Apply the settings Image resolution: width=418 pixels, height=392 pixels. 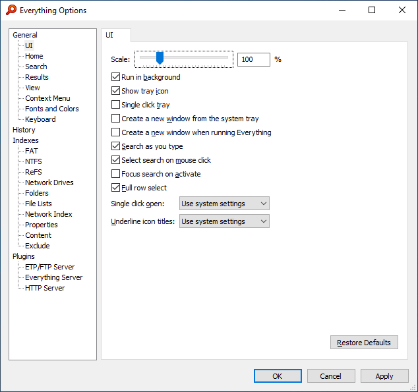pyautogui.click(x=384, y=376)
